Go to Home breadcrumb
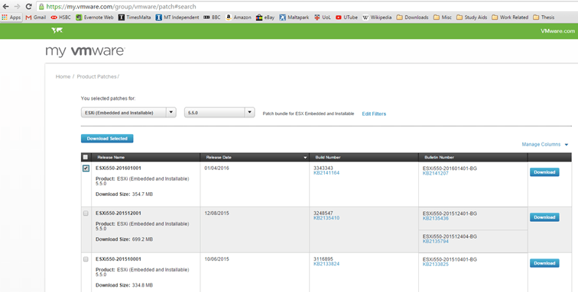This screenshot has width=578, height=292. [63, 76]
